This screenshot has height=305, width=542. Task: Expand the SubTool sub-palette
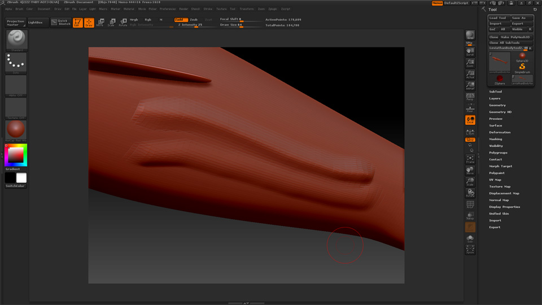(495, 91)
